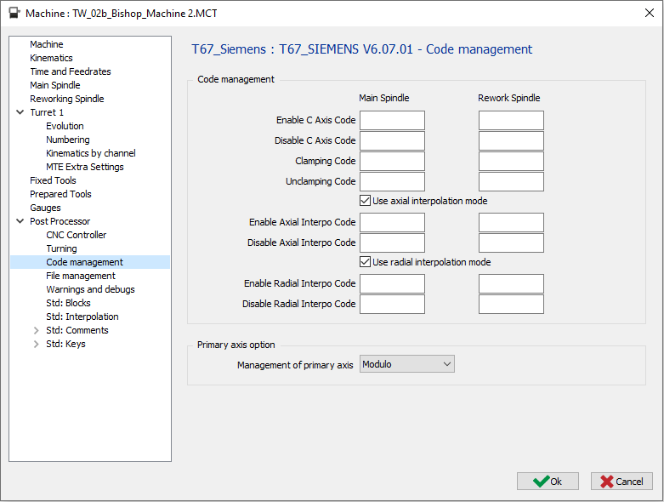Toggle Use radial interpolation mode checkbox
This screenshot has height=502, width=664.
366,262
